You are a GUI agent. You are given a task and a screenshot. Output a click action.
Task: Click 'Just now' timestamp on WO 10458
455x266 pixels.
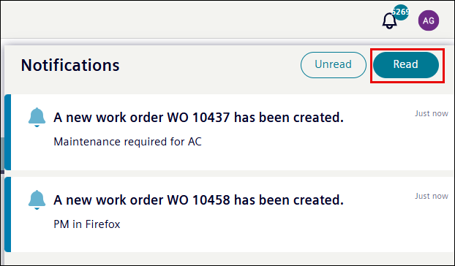(431, 196)
